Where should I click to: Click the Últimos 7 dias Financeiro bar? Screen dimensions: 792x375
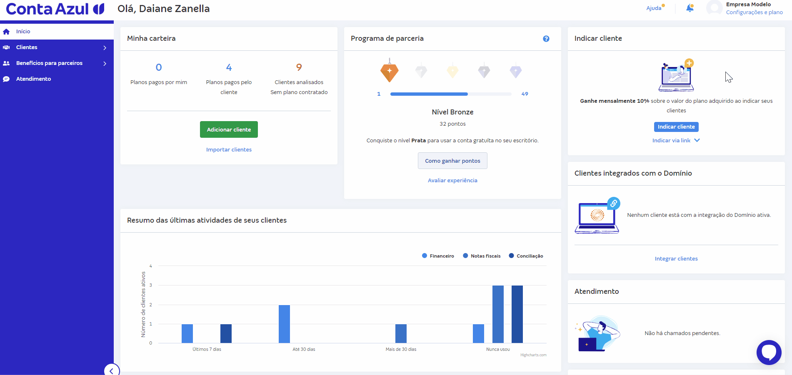pyautogui.click(x=187, y=334)
